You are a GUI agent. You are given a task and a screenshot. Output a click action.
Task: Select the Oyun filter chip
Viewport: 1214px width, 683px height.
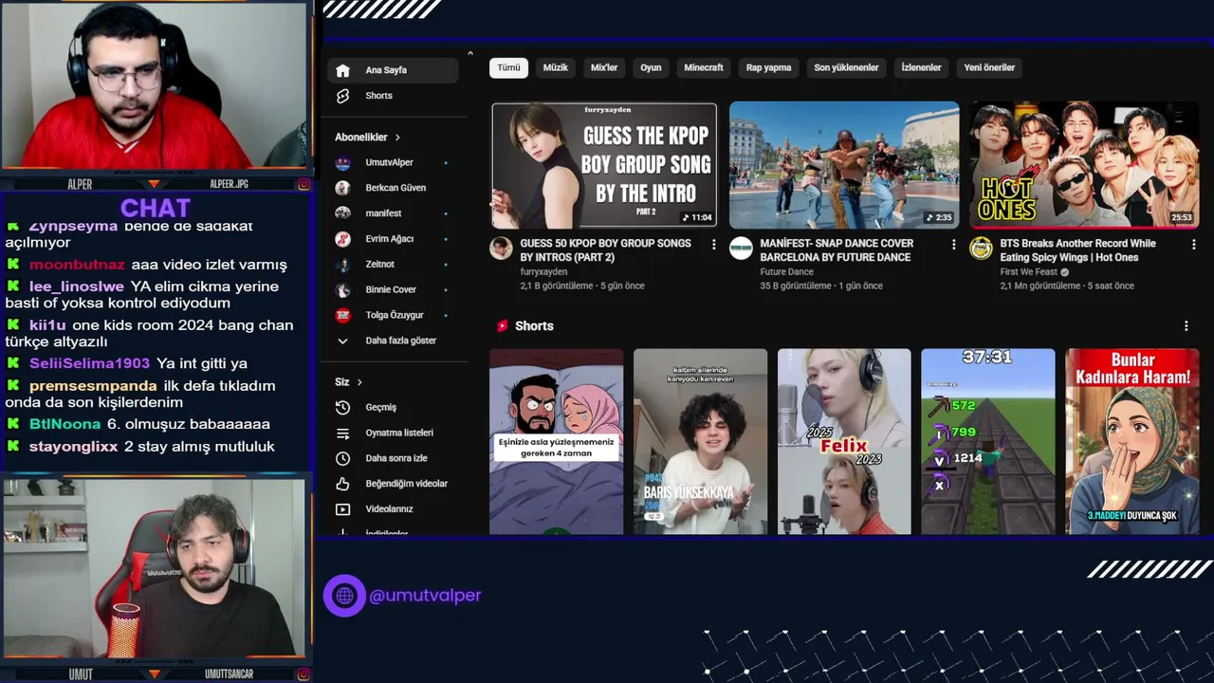(651, 68)
